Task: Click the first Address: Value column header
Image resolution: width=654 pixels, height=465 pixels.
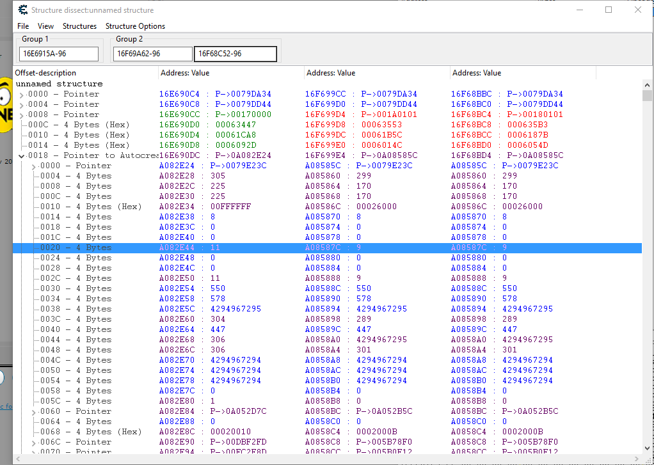Action: click(231, 72)
